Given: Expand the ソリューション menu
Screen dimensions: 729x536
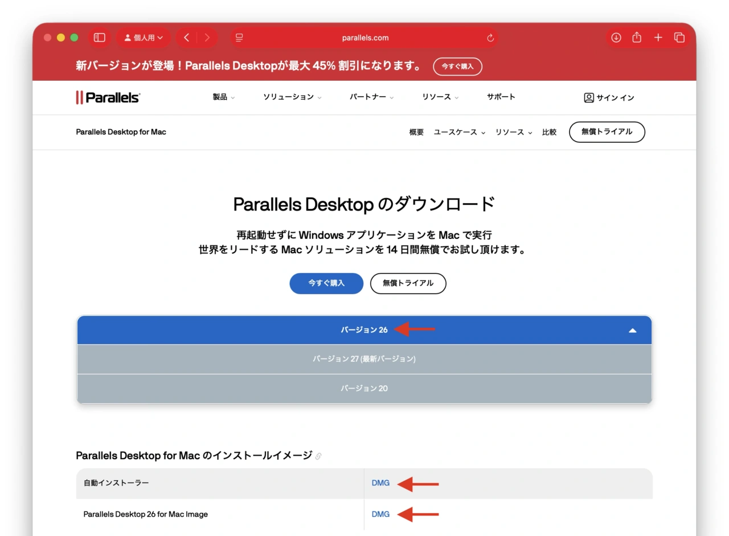Looking at the screenshot, I should 292,97.
